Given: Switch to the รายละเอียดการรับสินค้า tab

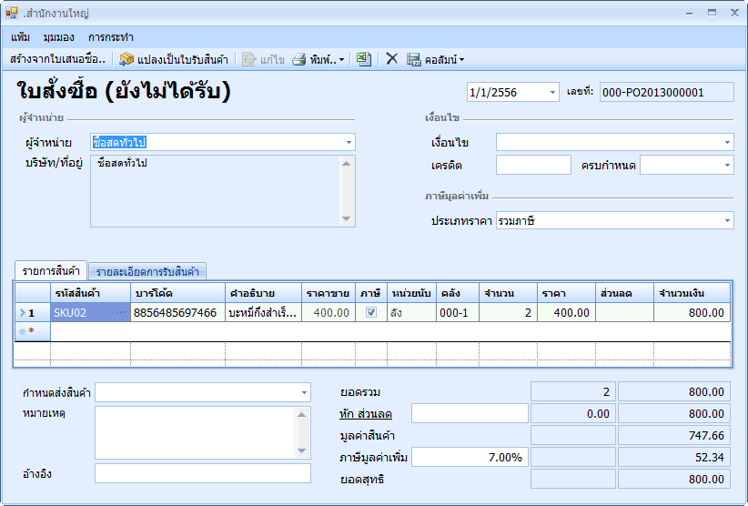Looking at the screenshot, I should (147, 271).
